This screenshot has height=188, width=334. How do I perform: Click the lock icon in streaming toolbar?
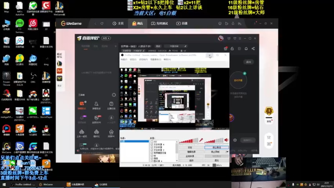(x=232, y=48)
